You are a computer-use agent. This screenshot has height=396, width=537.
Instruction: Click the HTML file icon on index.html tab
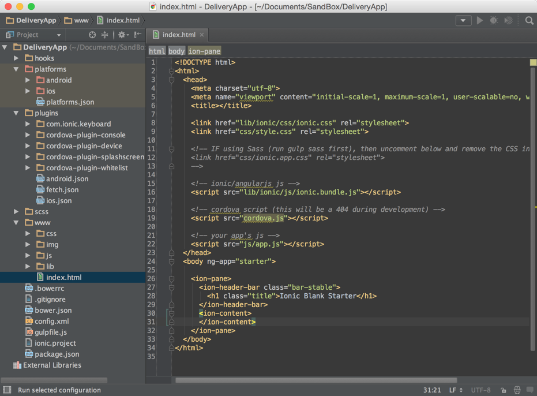[156, 35]
